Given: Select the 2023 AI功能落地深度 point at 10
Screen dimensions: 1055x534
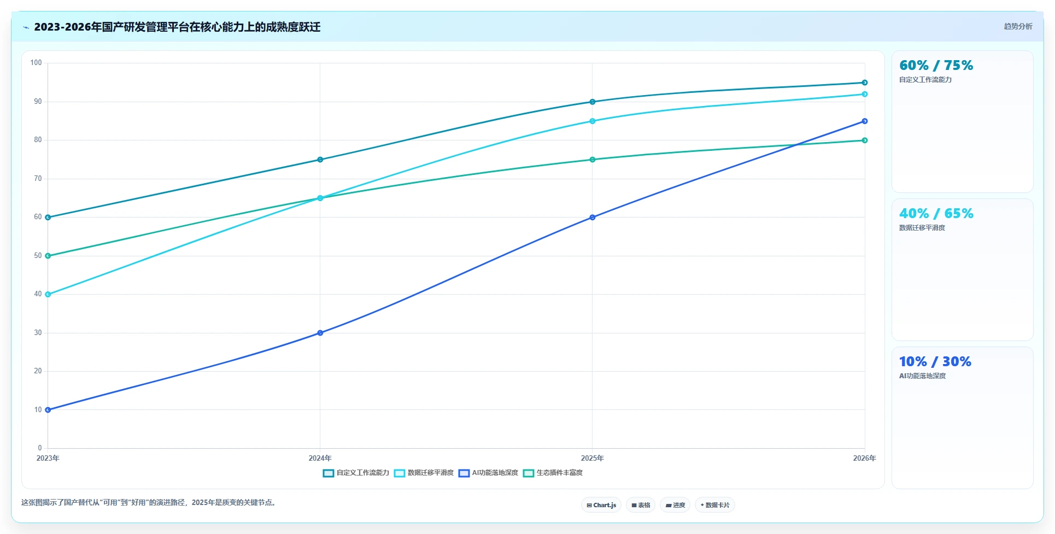Looking at the screenshot, I should tap(48, 410).
